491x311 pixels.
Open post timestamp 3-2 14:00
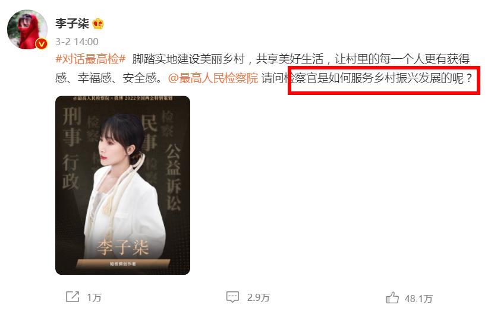click(77, 42)
